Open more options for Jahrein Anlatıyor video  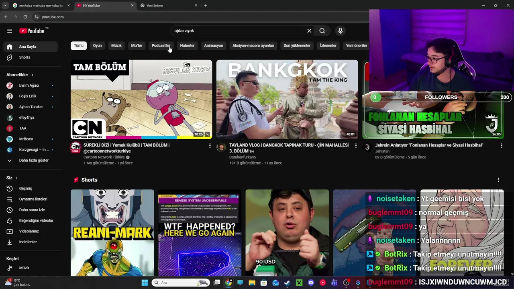[501, 146]
